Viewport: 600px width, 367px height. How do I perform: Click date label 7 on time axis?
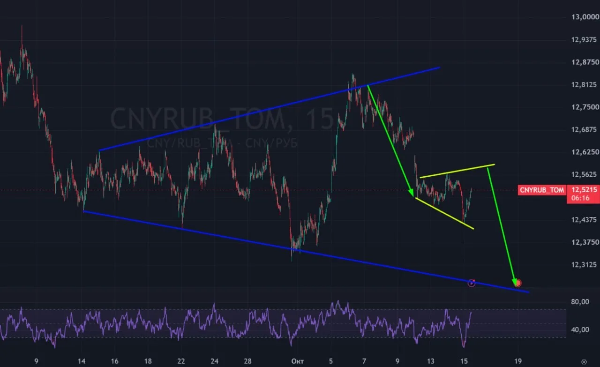[x=364, y=361]
